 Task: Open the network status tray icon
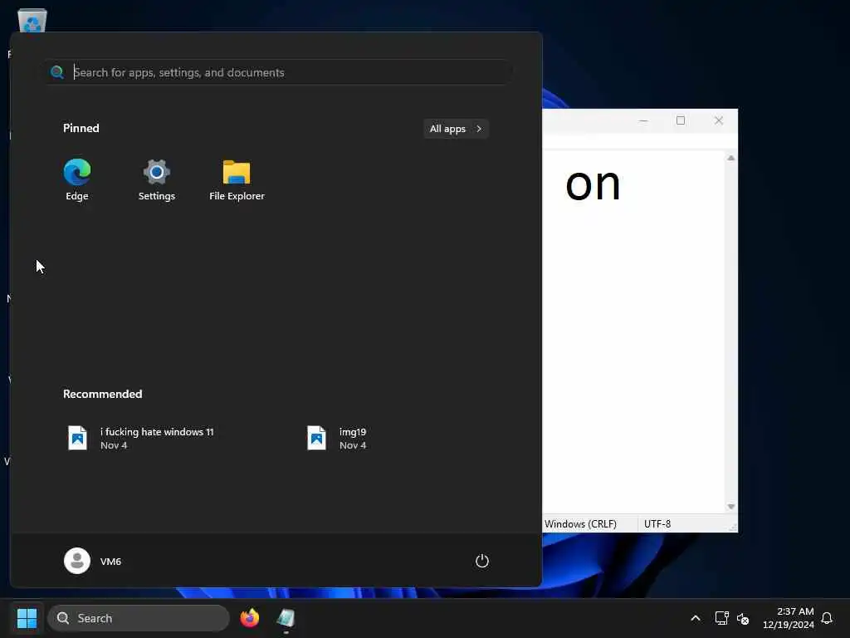coord(721,618)
